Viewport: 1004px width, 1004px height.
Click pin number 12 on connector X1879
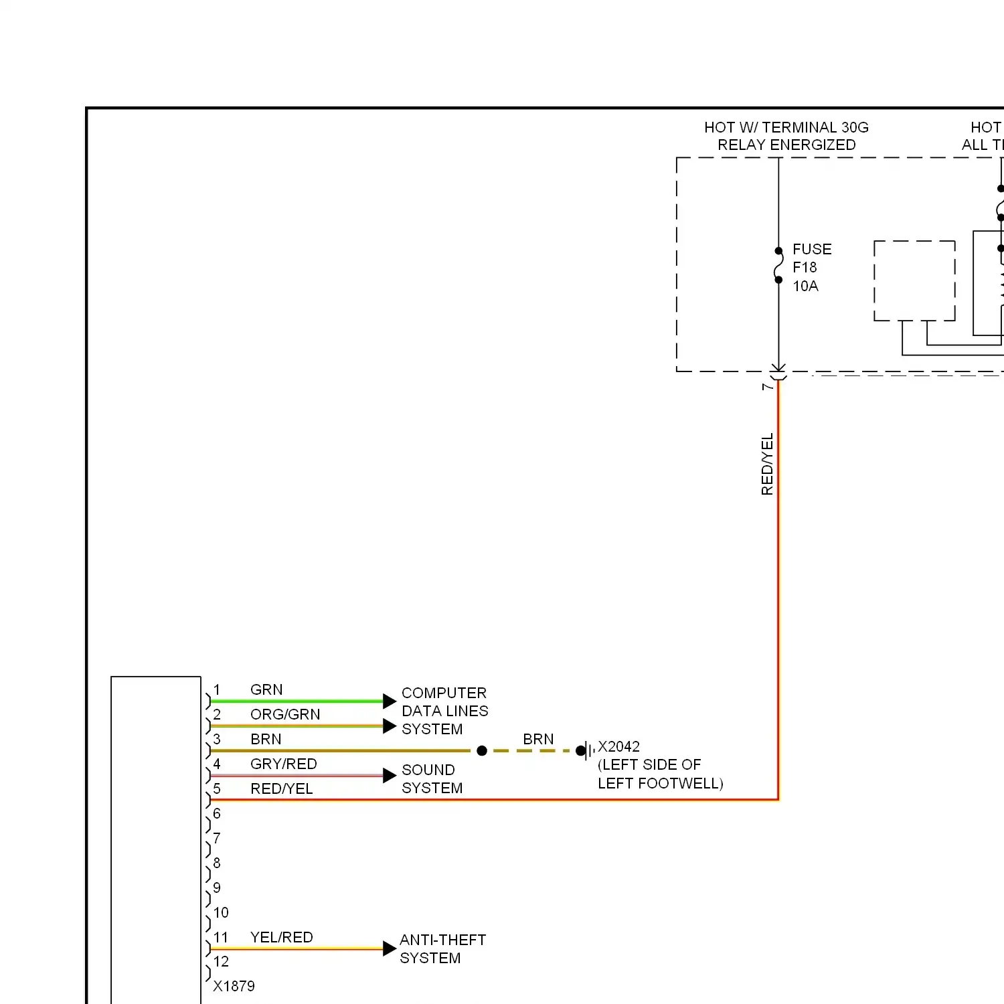click(x=221, y=961)
